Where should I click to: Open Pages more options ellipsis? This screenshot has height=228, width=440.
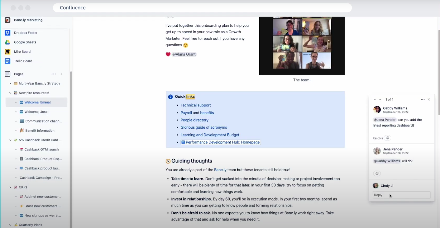pyautogui.click(x=54, y=74)
